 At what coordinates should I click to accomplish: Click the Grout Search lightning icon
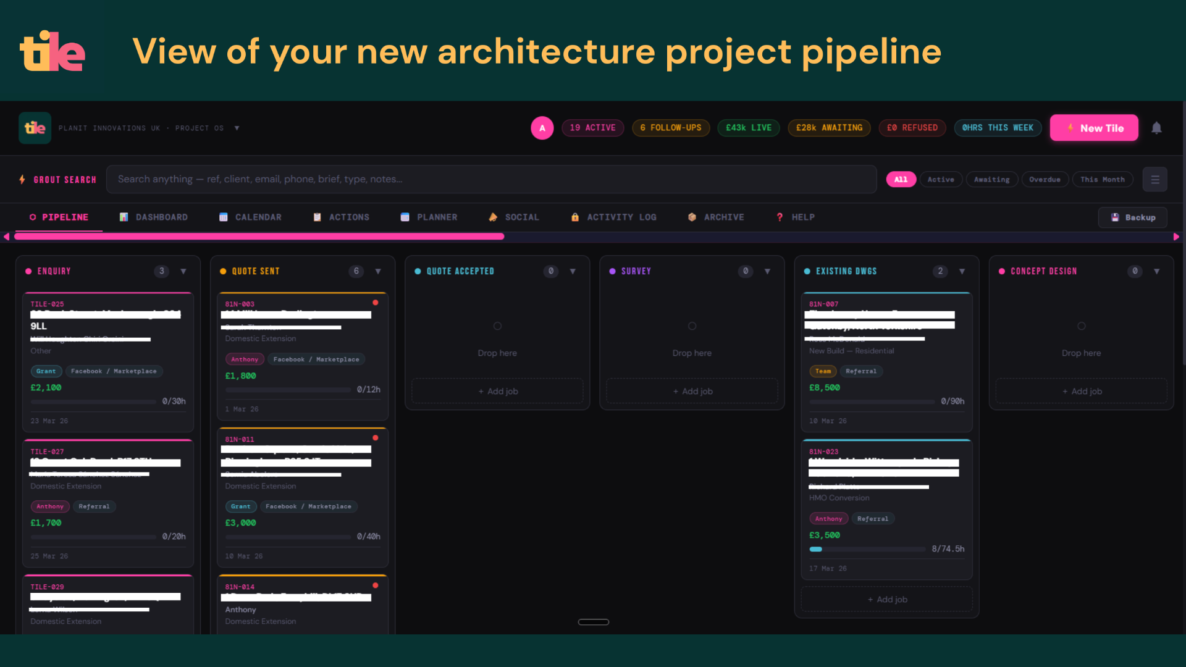point(22,180)
